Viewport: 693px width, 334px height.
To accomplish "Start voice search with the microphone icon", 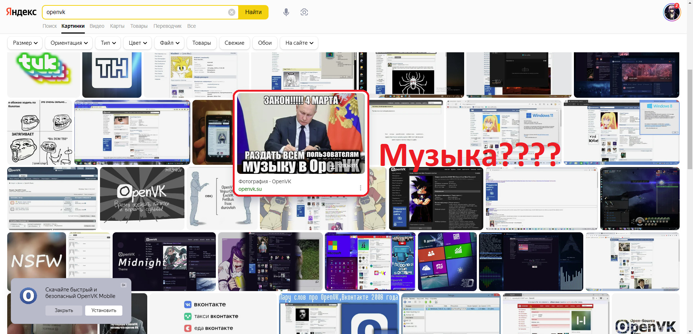I will (286, 12).
